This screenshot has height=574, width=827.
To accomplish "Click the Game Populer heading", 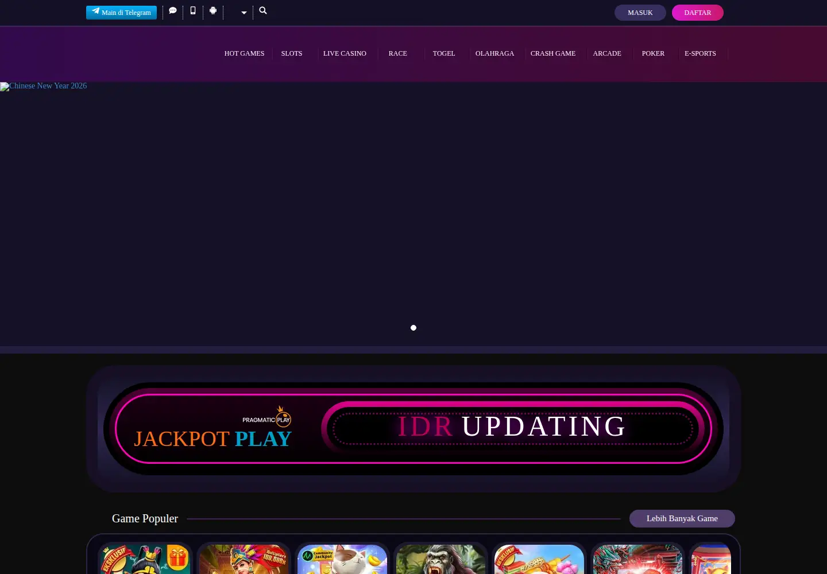I will (x=145, y=518).
